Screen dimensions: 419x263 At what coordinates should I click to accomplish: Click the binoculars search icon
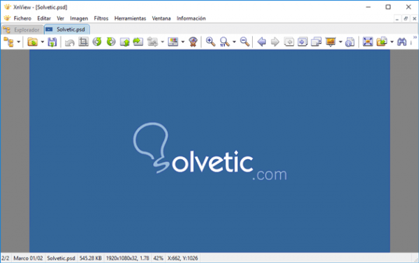click(402, 42)
